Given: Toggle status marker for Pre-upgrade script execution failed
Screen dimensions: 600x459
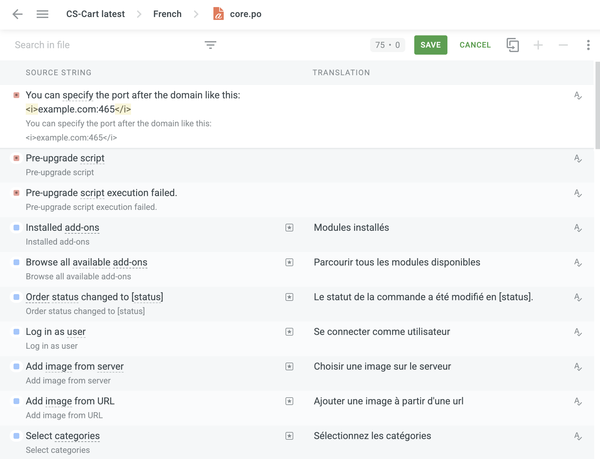Looking at the screenshot, I should (x=16, y=193).
